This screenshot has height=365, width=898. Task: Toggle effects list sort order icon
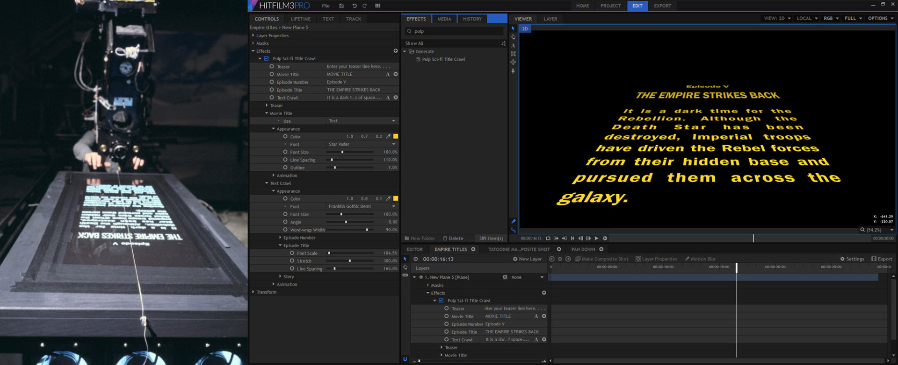503,43
